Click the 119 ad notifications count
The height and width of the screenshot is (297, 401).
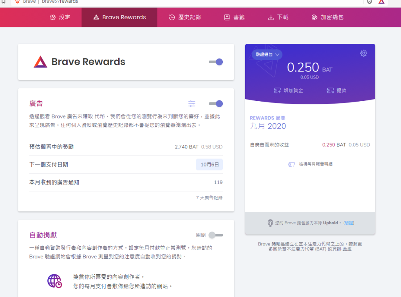coord(218,182)
